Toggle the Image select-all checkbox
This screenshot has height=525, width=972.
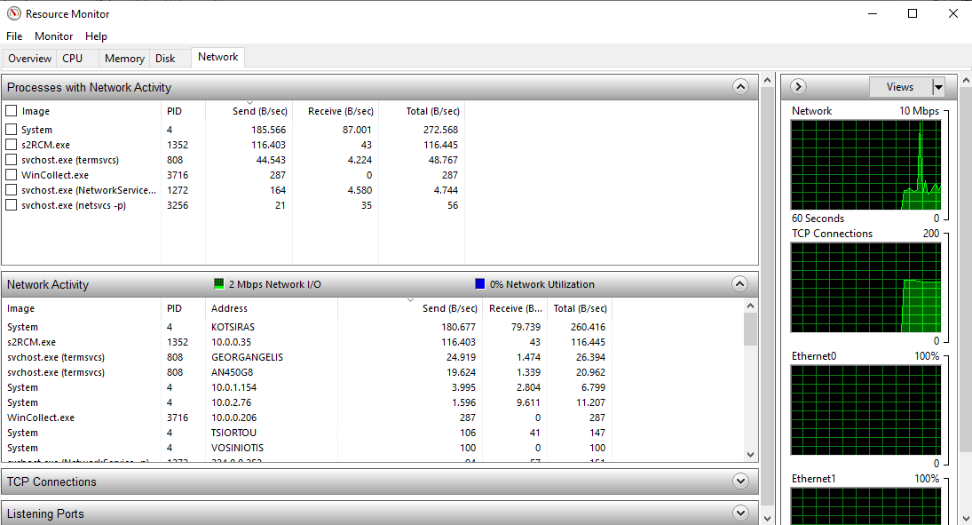coord(12,110)
